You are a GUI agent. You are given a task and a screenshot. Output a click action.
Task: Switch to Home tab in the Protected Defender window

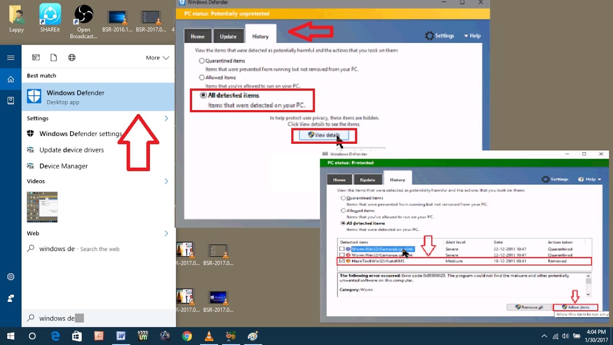pyautogui.click(x=339, y=180)
